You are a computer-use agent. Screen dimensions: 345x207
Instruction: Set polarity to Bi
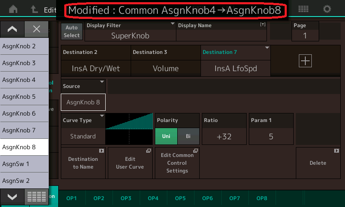[188, 136]
